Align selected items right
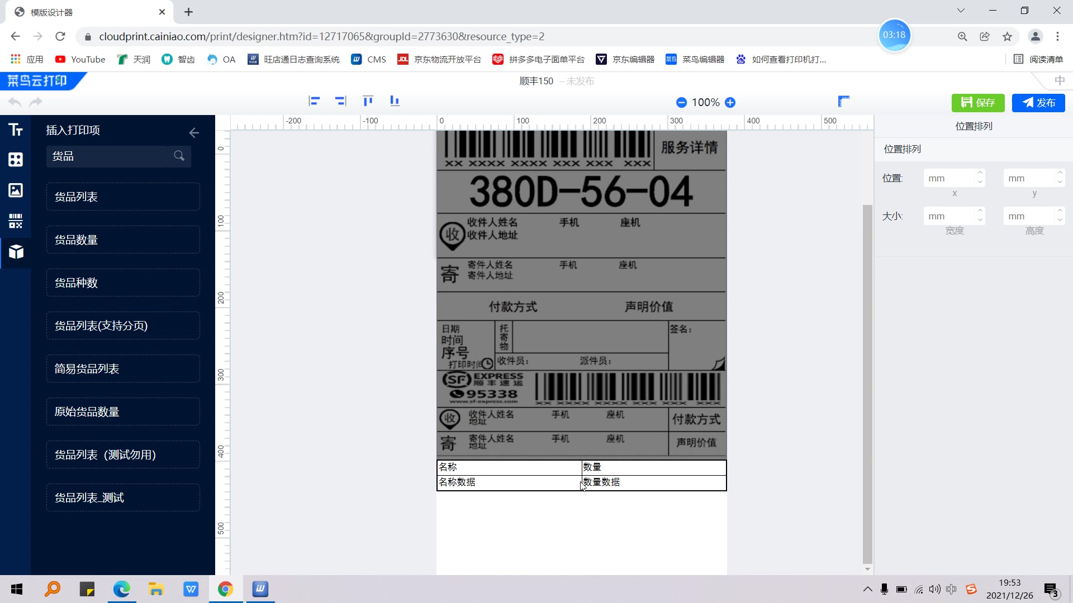 pyautogui.click(x=341, y=101)
